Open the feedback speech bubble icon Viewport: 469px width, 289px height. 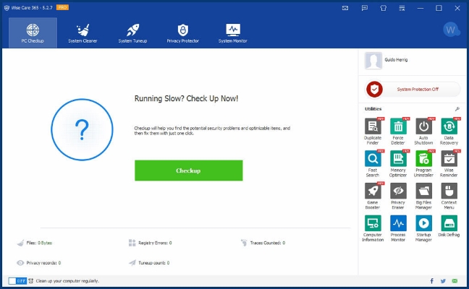pyautogui.click(x=365, y=8)
